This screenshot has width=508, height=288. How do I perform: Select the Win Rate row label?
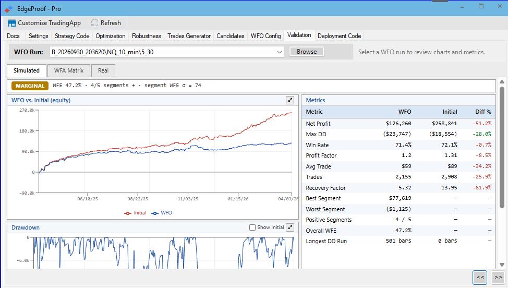click(317, 145)
